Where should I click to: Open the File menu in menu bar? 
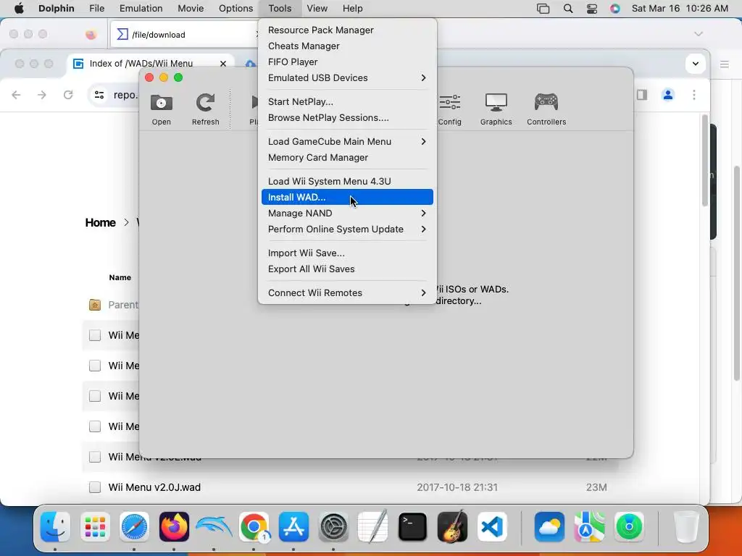[97, 9]
